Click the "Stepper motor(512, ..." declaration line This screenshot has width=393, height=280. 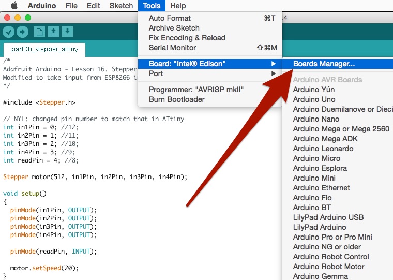tap(95, 177)
